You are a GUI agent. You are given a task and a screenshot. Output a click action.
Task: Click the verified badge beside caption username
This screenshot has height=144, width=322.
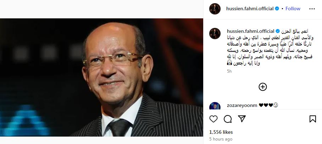point(278,31)
